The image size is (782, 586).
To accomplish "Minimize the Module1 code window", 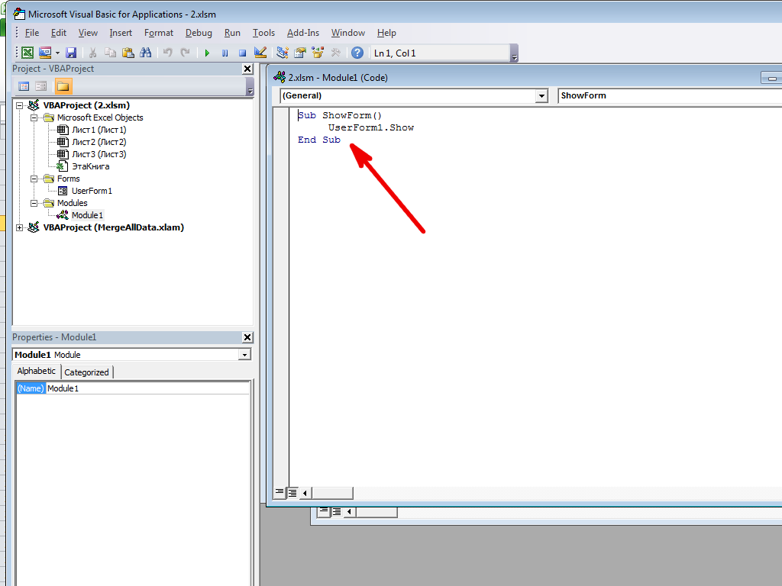I will click(x=771, y=79).
